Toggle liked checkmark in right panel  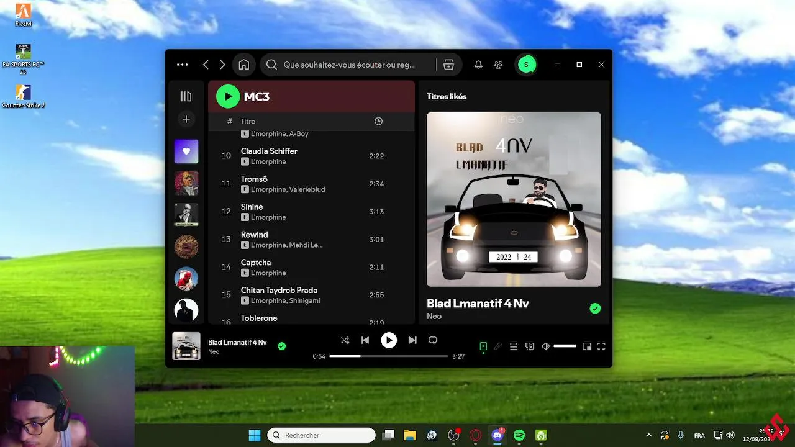(595, 308)
